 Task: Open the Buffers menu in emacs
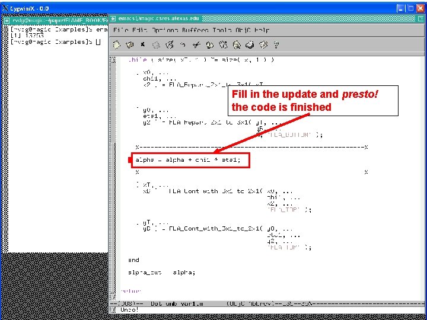pyautogui.click(x=195, y=30)
